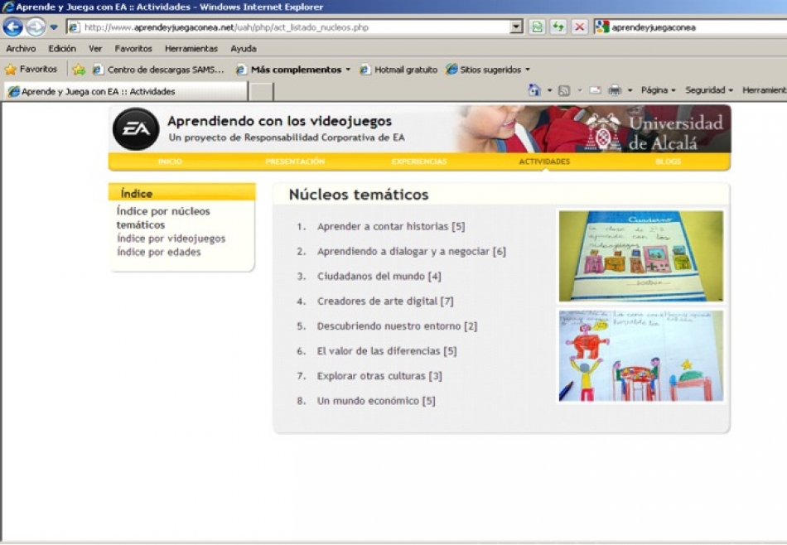
Task: Open El valor de las diferencias [5]
Action: [x=387, y=351]
